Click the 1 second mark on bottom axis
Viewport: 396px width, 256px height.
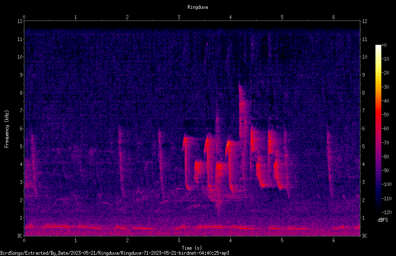click(76, 240)
